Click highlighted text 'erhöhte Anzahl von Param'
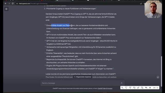165x93 pixels. [x=60, y=25]
